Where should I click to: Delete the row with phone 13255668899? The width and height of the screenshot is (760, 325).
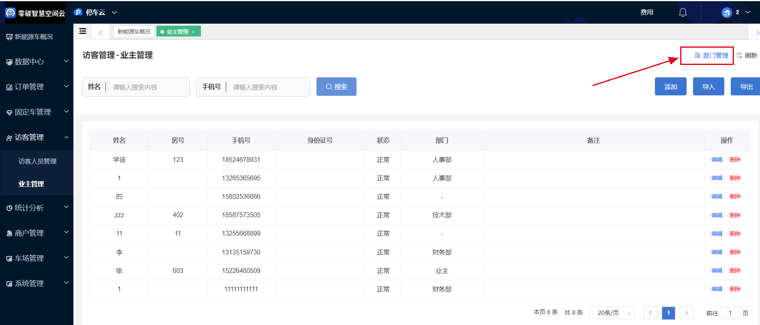(x=735, y=234)
